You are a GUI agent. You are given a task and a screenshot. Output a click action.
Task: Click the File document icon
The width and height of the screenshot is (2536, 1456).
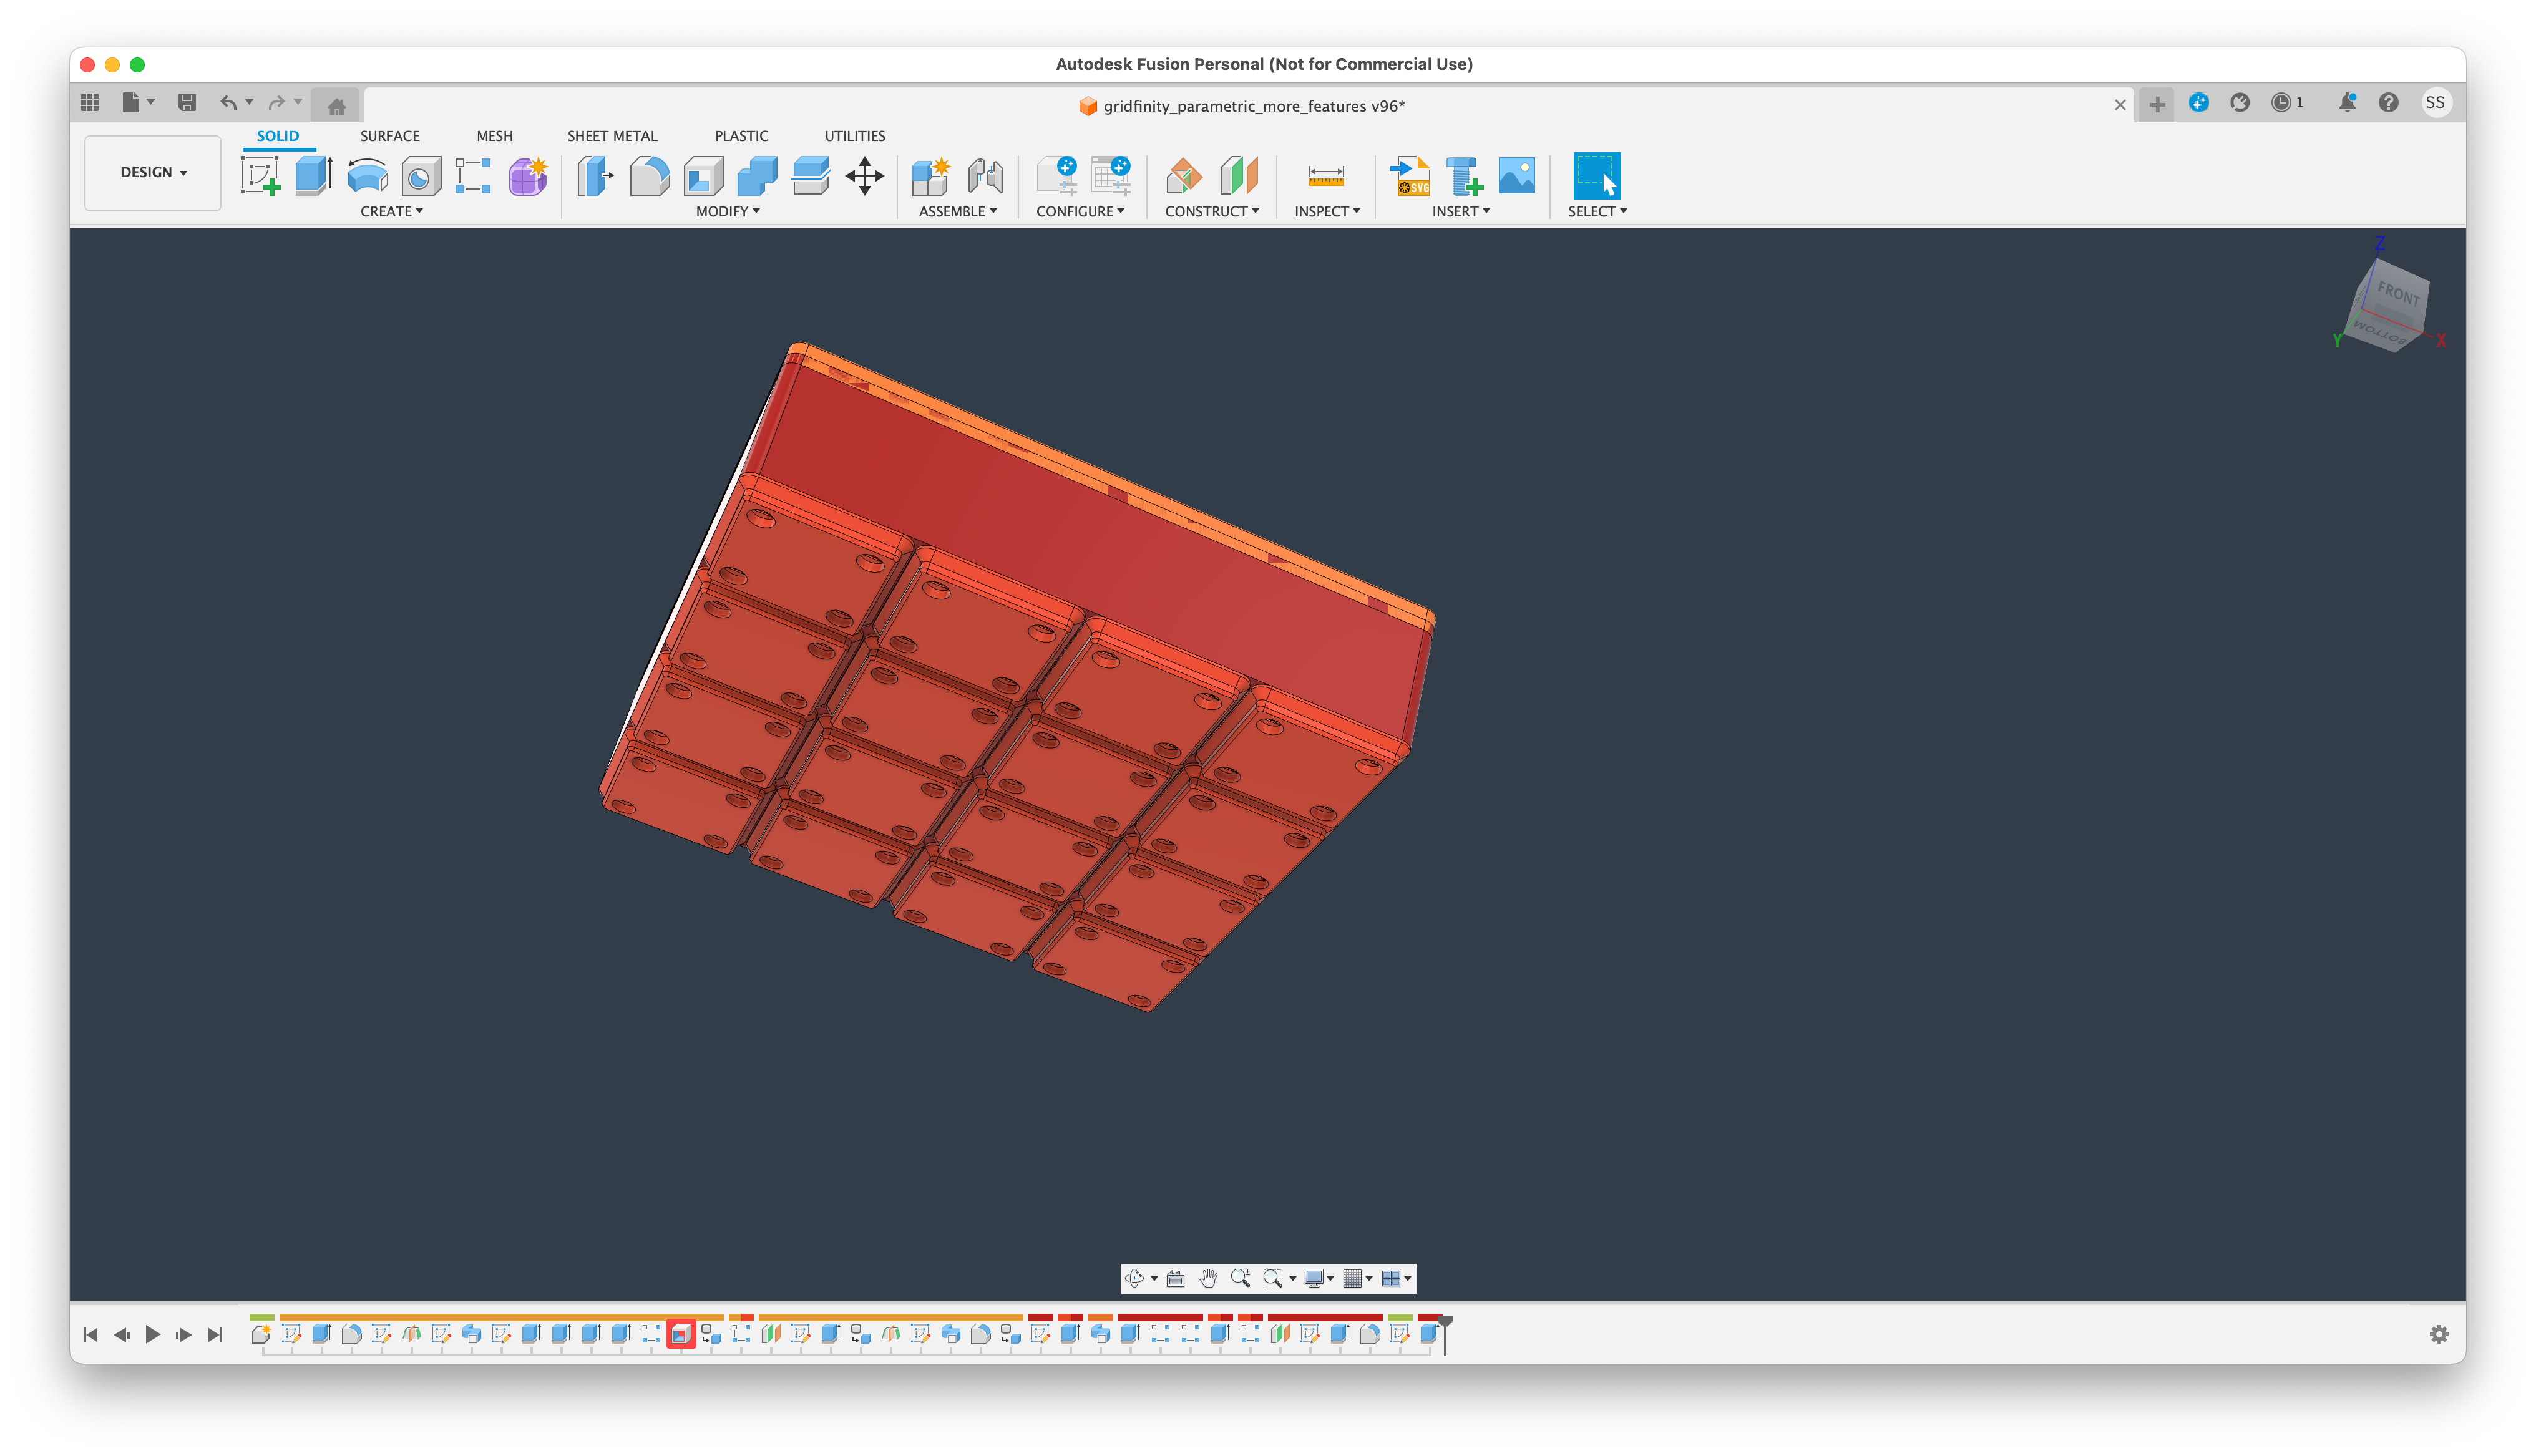coord(131,102)
